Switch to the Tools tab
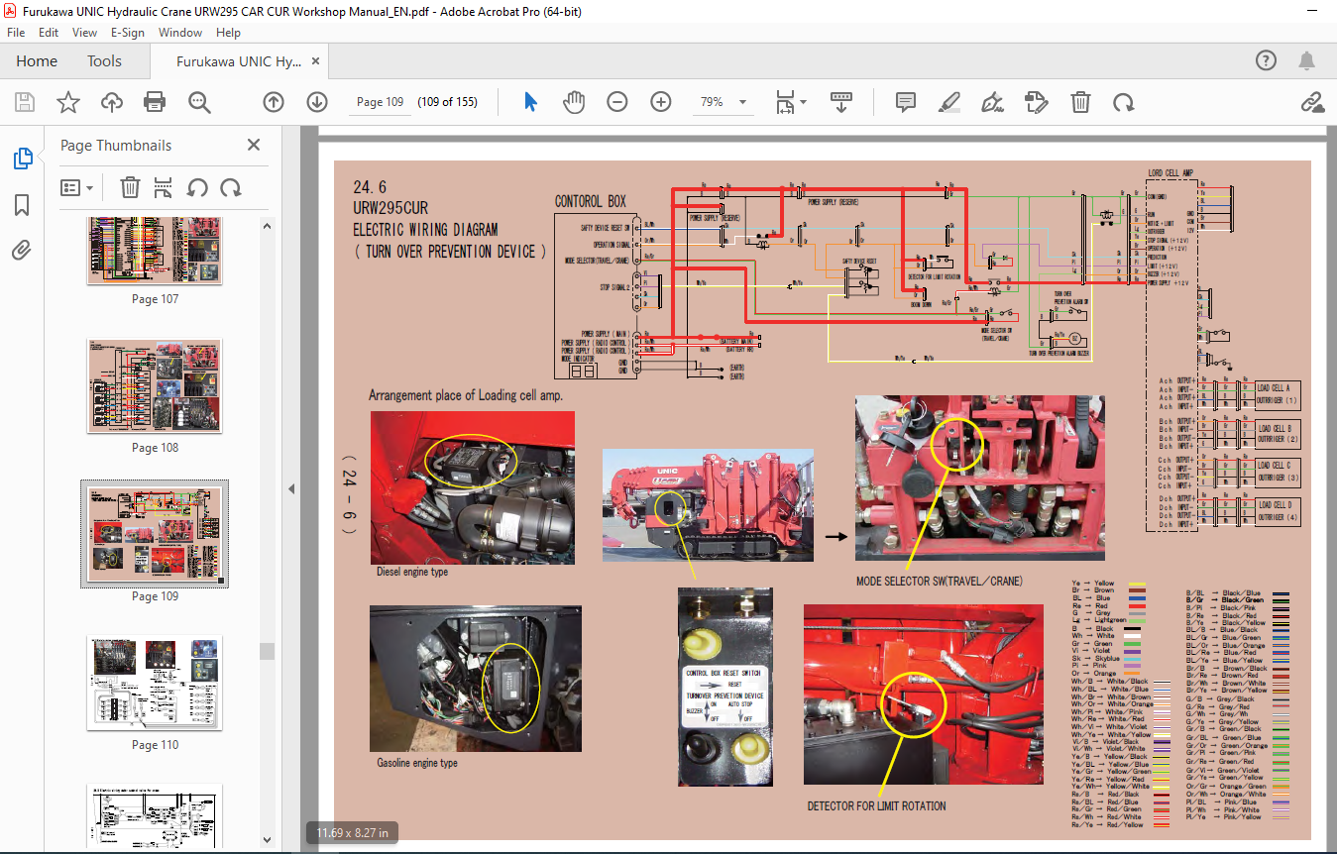The width and height of the screenshot is (1337, 854). point(104,61)
